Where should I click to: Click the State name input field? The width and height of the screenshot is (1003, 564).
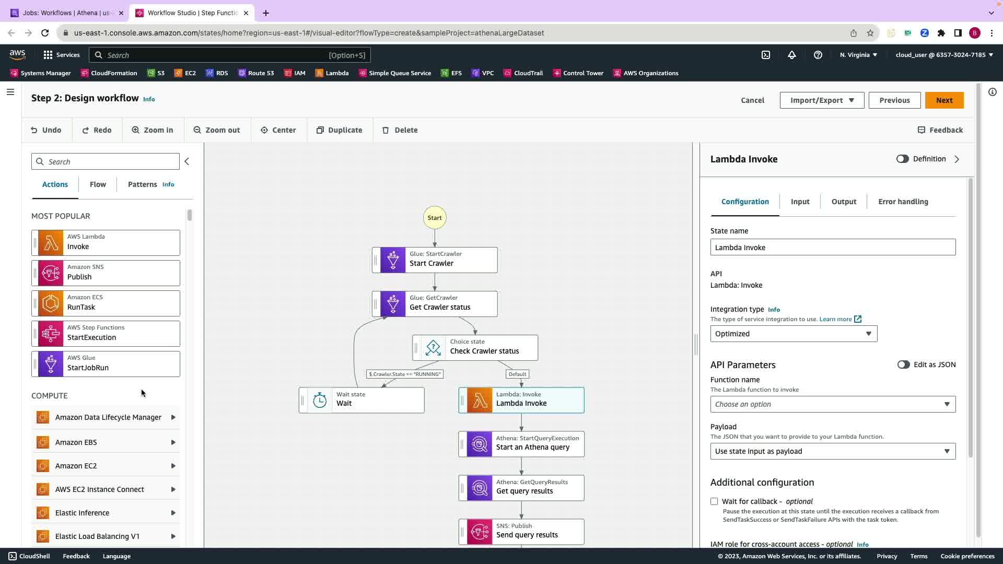coord(832,248)
